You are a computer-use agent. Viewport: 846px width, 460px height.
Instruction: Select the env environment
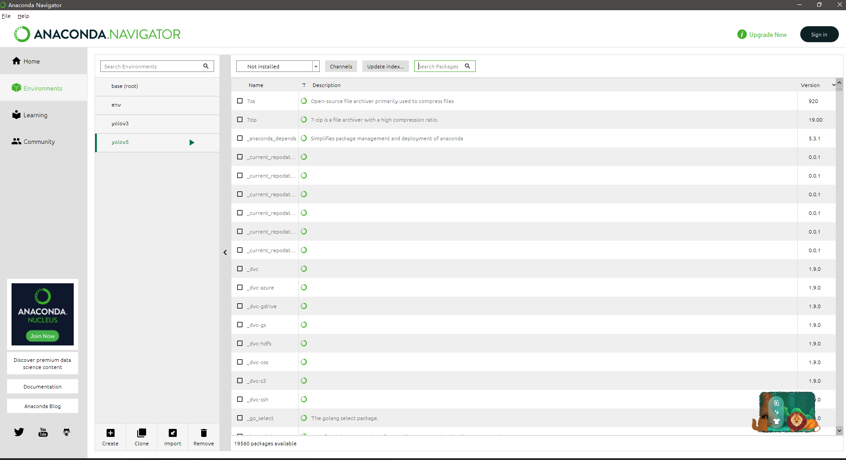click(x=157, y=105)
